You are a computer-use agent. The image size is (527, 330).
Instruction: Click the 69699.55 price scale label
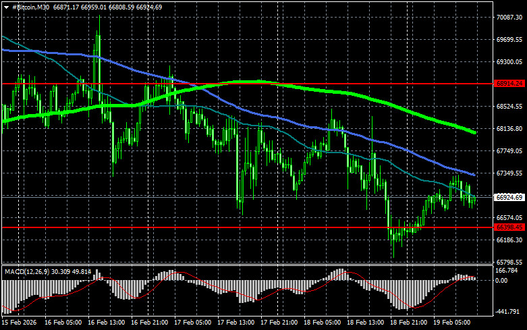coord(509,40)
